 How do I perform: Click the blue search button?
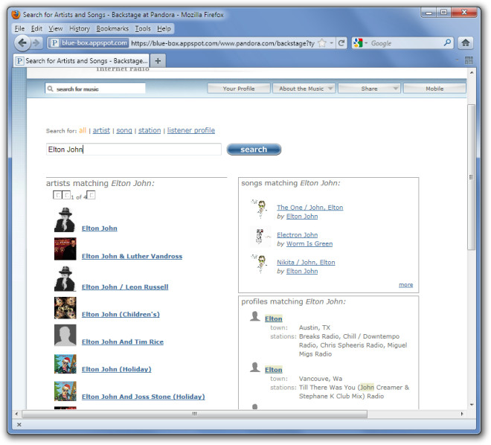pyautogui.click(x=254, y=150)
